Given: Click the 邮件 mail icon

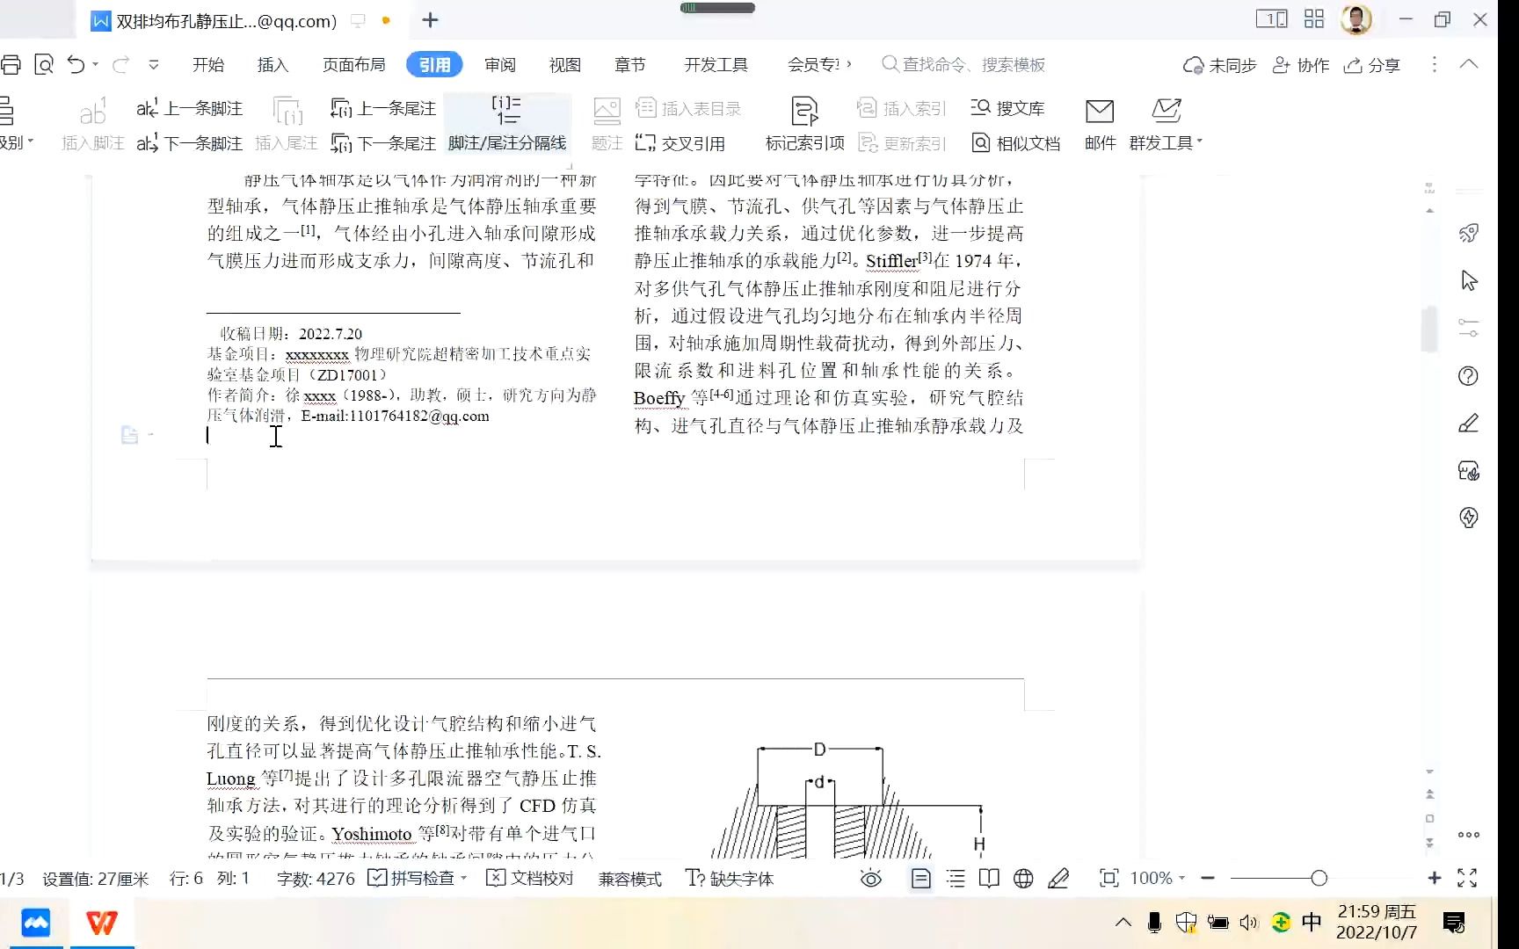Looking at the screenshot, I should coord(1100,124).
